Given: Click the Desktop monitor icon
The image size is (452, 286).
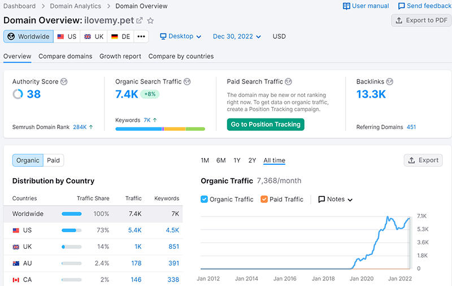Looking at the screenshot, I should 163,36.
